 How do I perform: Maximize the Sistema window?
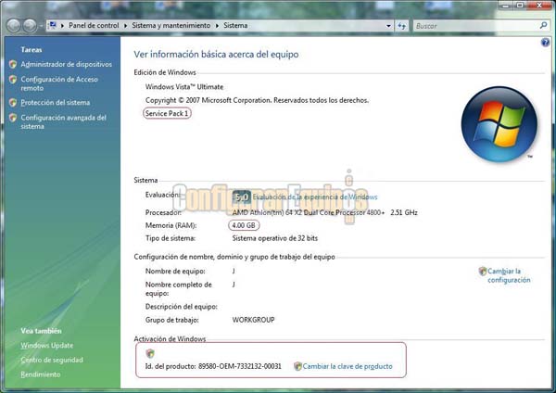(x=520, y=5)
